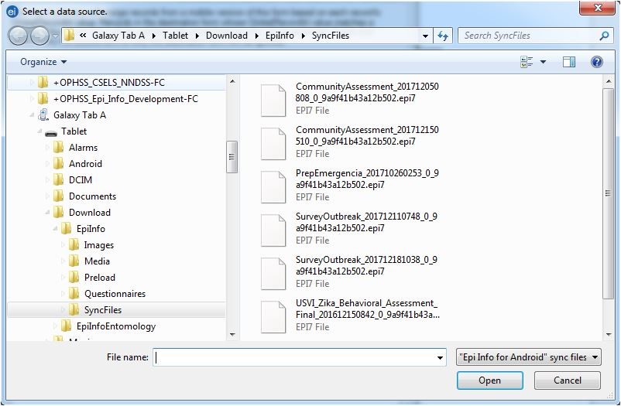Image resolution: width=621 pixels, height=406 pixels.
Task: Open the view options dropdown arrow
Action: [x=543, y=62]
